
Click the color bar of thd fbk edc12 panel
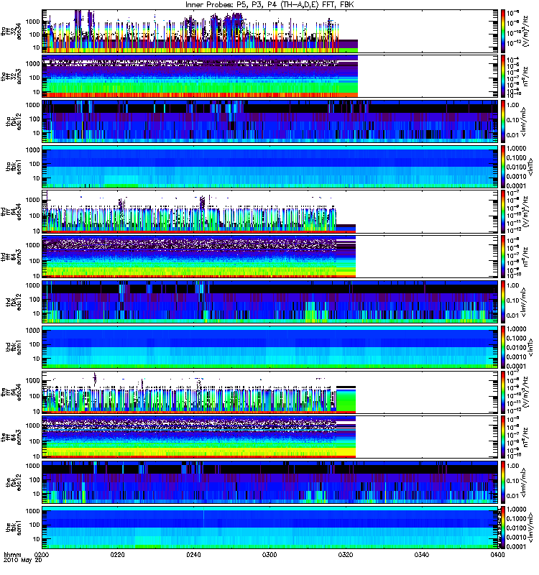point(503,301)
